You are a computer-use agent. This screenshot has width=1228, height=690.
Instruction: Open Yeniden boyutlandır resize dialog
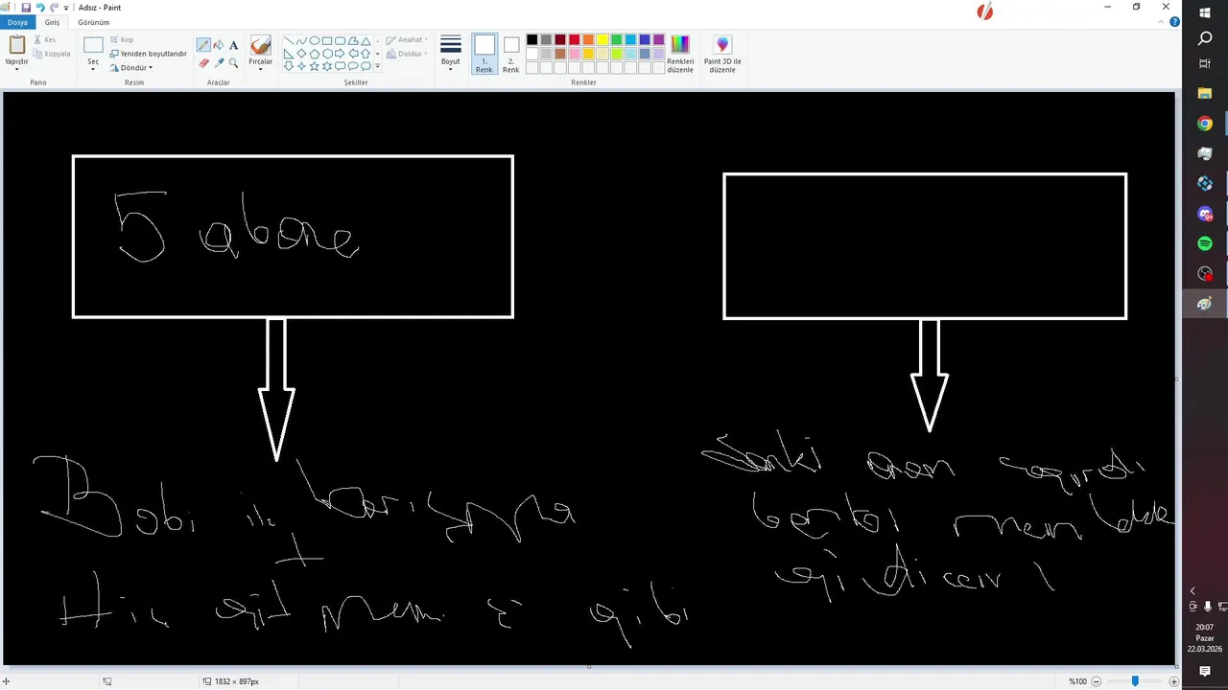148,54
